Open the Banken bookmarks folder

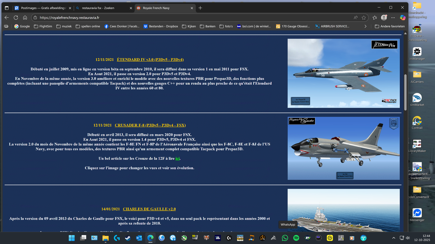click(x=207, y=26)
